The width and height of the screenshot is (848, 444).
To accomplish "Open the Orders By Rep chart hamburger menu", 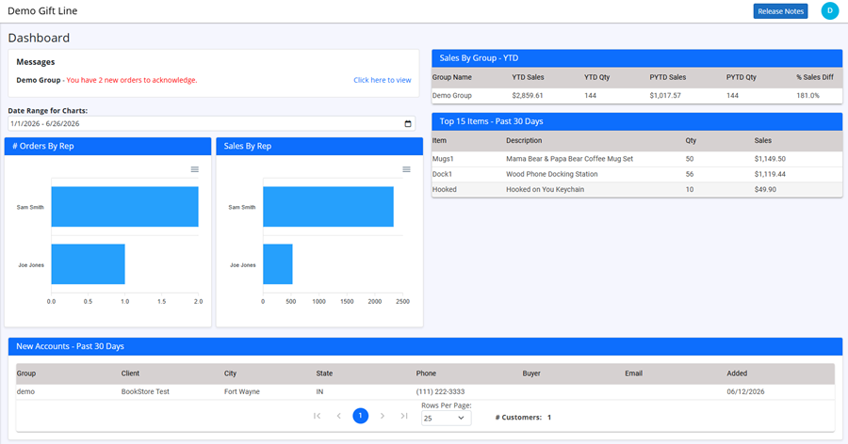I will tap(195, 169).
